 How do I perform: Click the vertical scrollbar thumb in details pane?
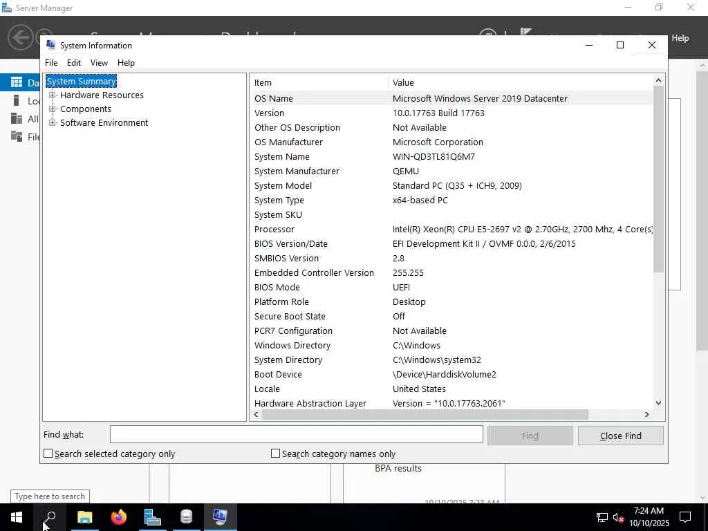(x=658, y=179)
